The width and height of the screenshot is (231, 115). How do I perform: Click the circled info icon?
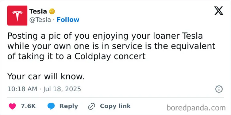[x=219, y=89]
